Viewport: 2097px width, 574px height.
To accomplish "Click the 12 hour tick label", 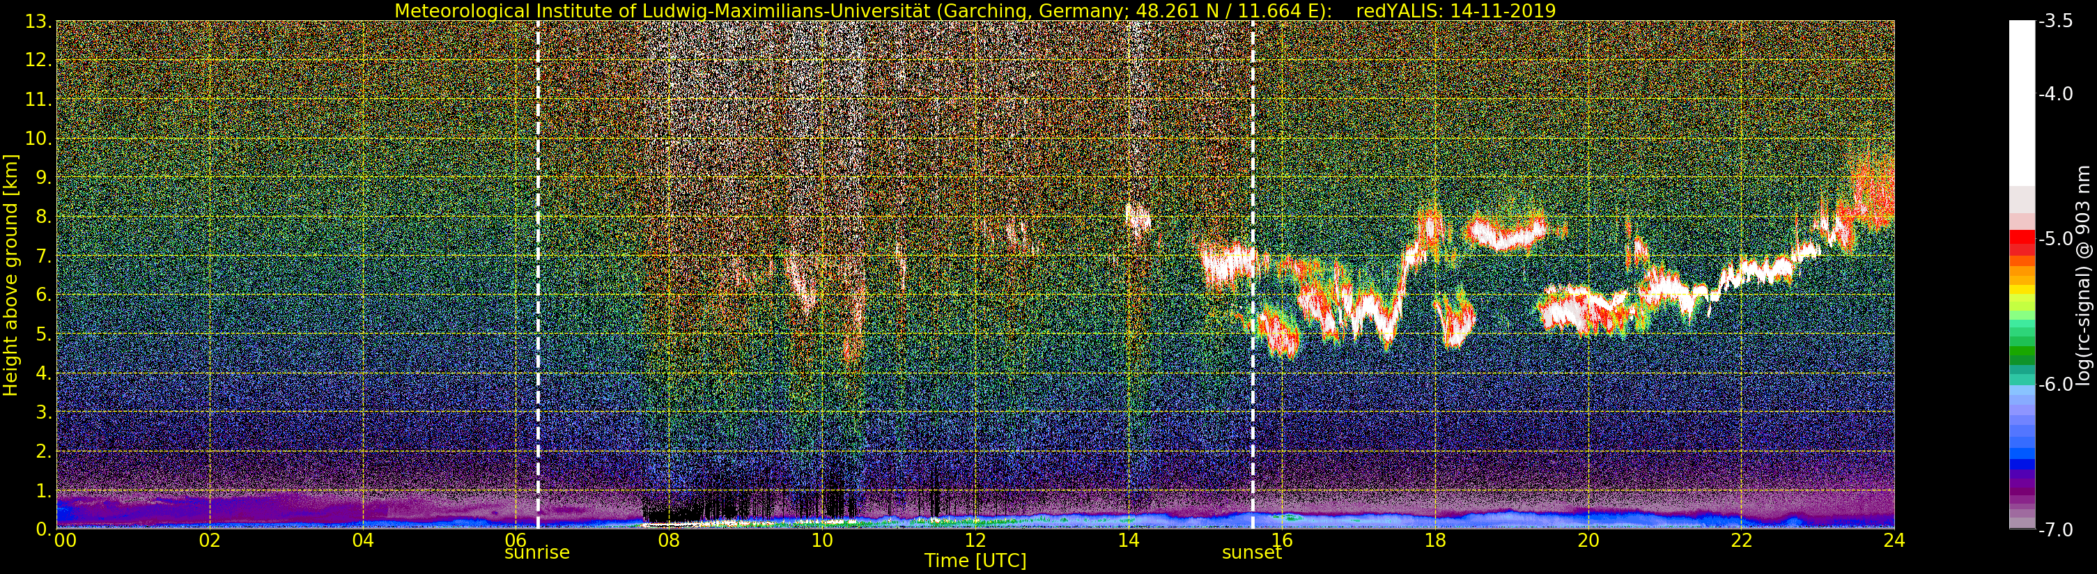I will [975, 540].
